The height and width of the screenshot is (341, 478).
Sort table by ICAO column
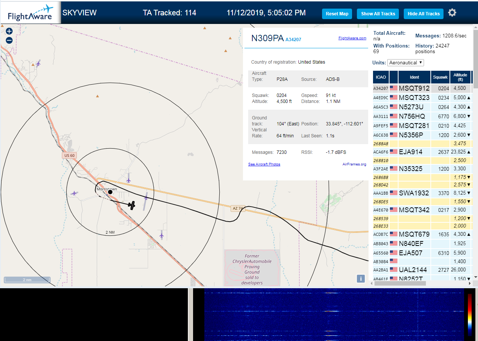381,77
